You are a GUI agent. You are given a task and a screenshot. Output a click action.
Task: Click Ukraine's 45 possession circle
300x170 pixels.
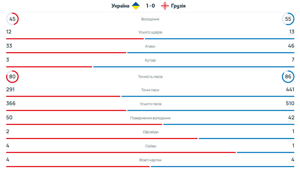click(12, 19)
